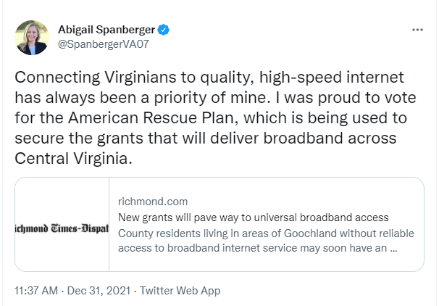Open the three-dot more options menu
This screenshot has width=439, height=306.
point(417,30)
